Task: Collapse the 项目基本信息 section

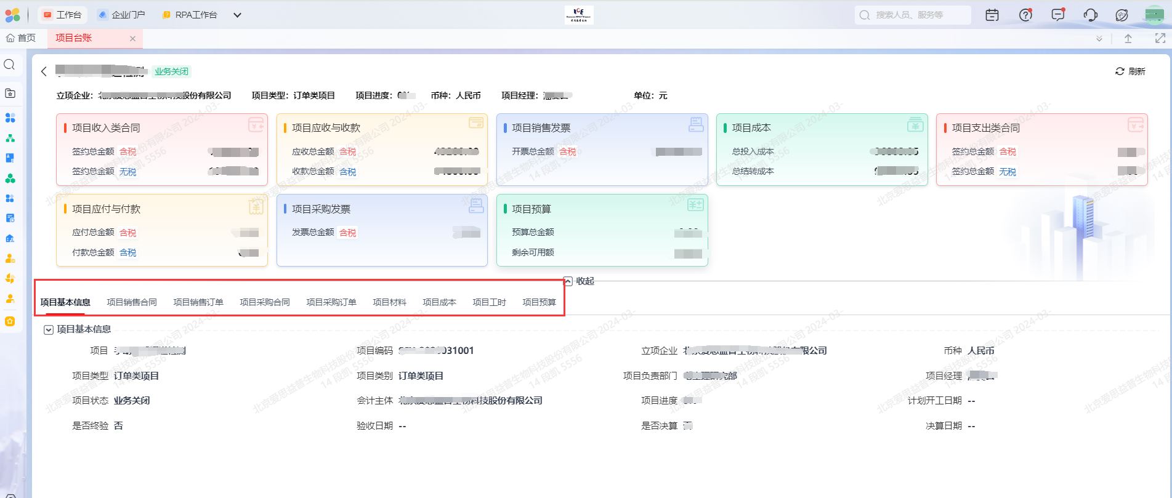Action: [x=49, y=330]
